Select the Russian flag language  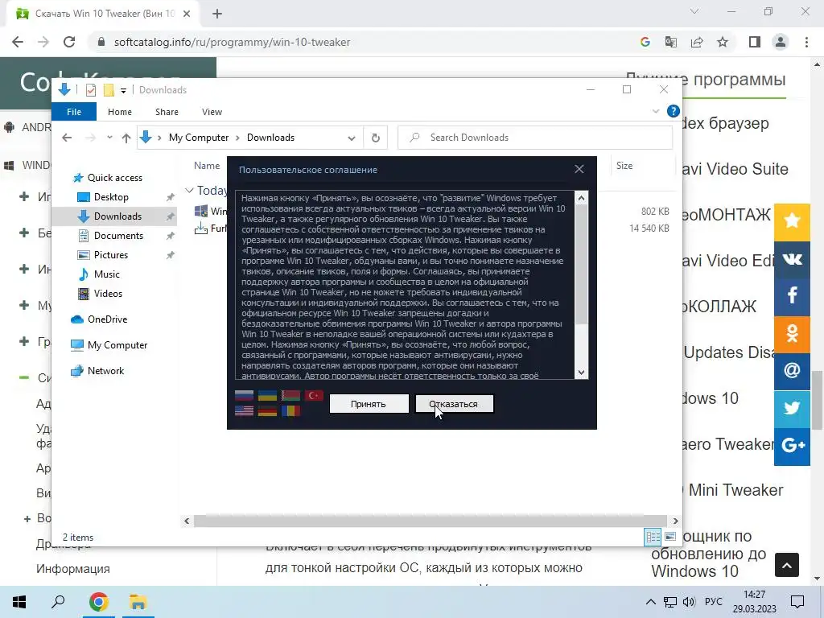tap(244, 395)
